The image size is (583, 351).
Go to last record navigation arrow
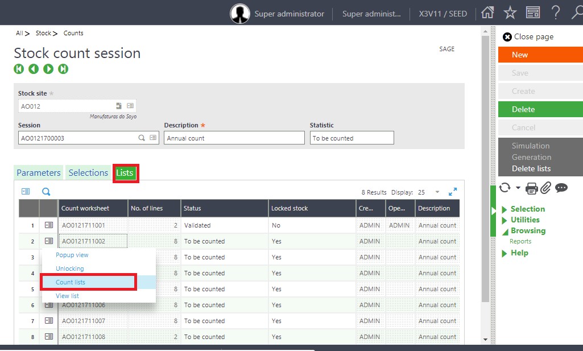(63, 69)
